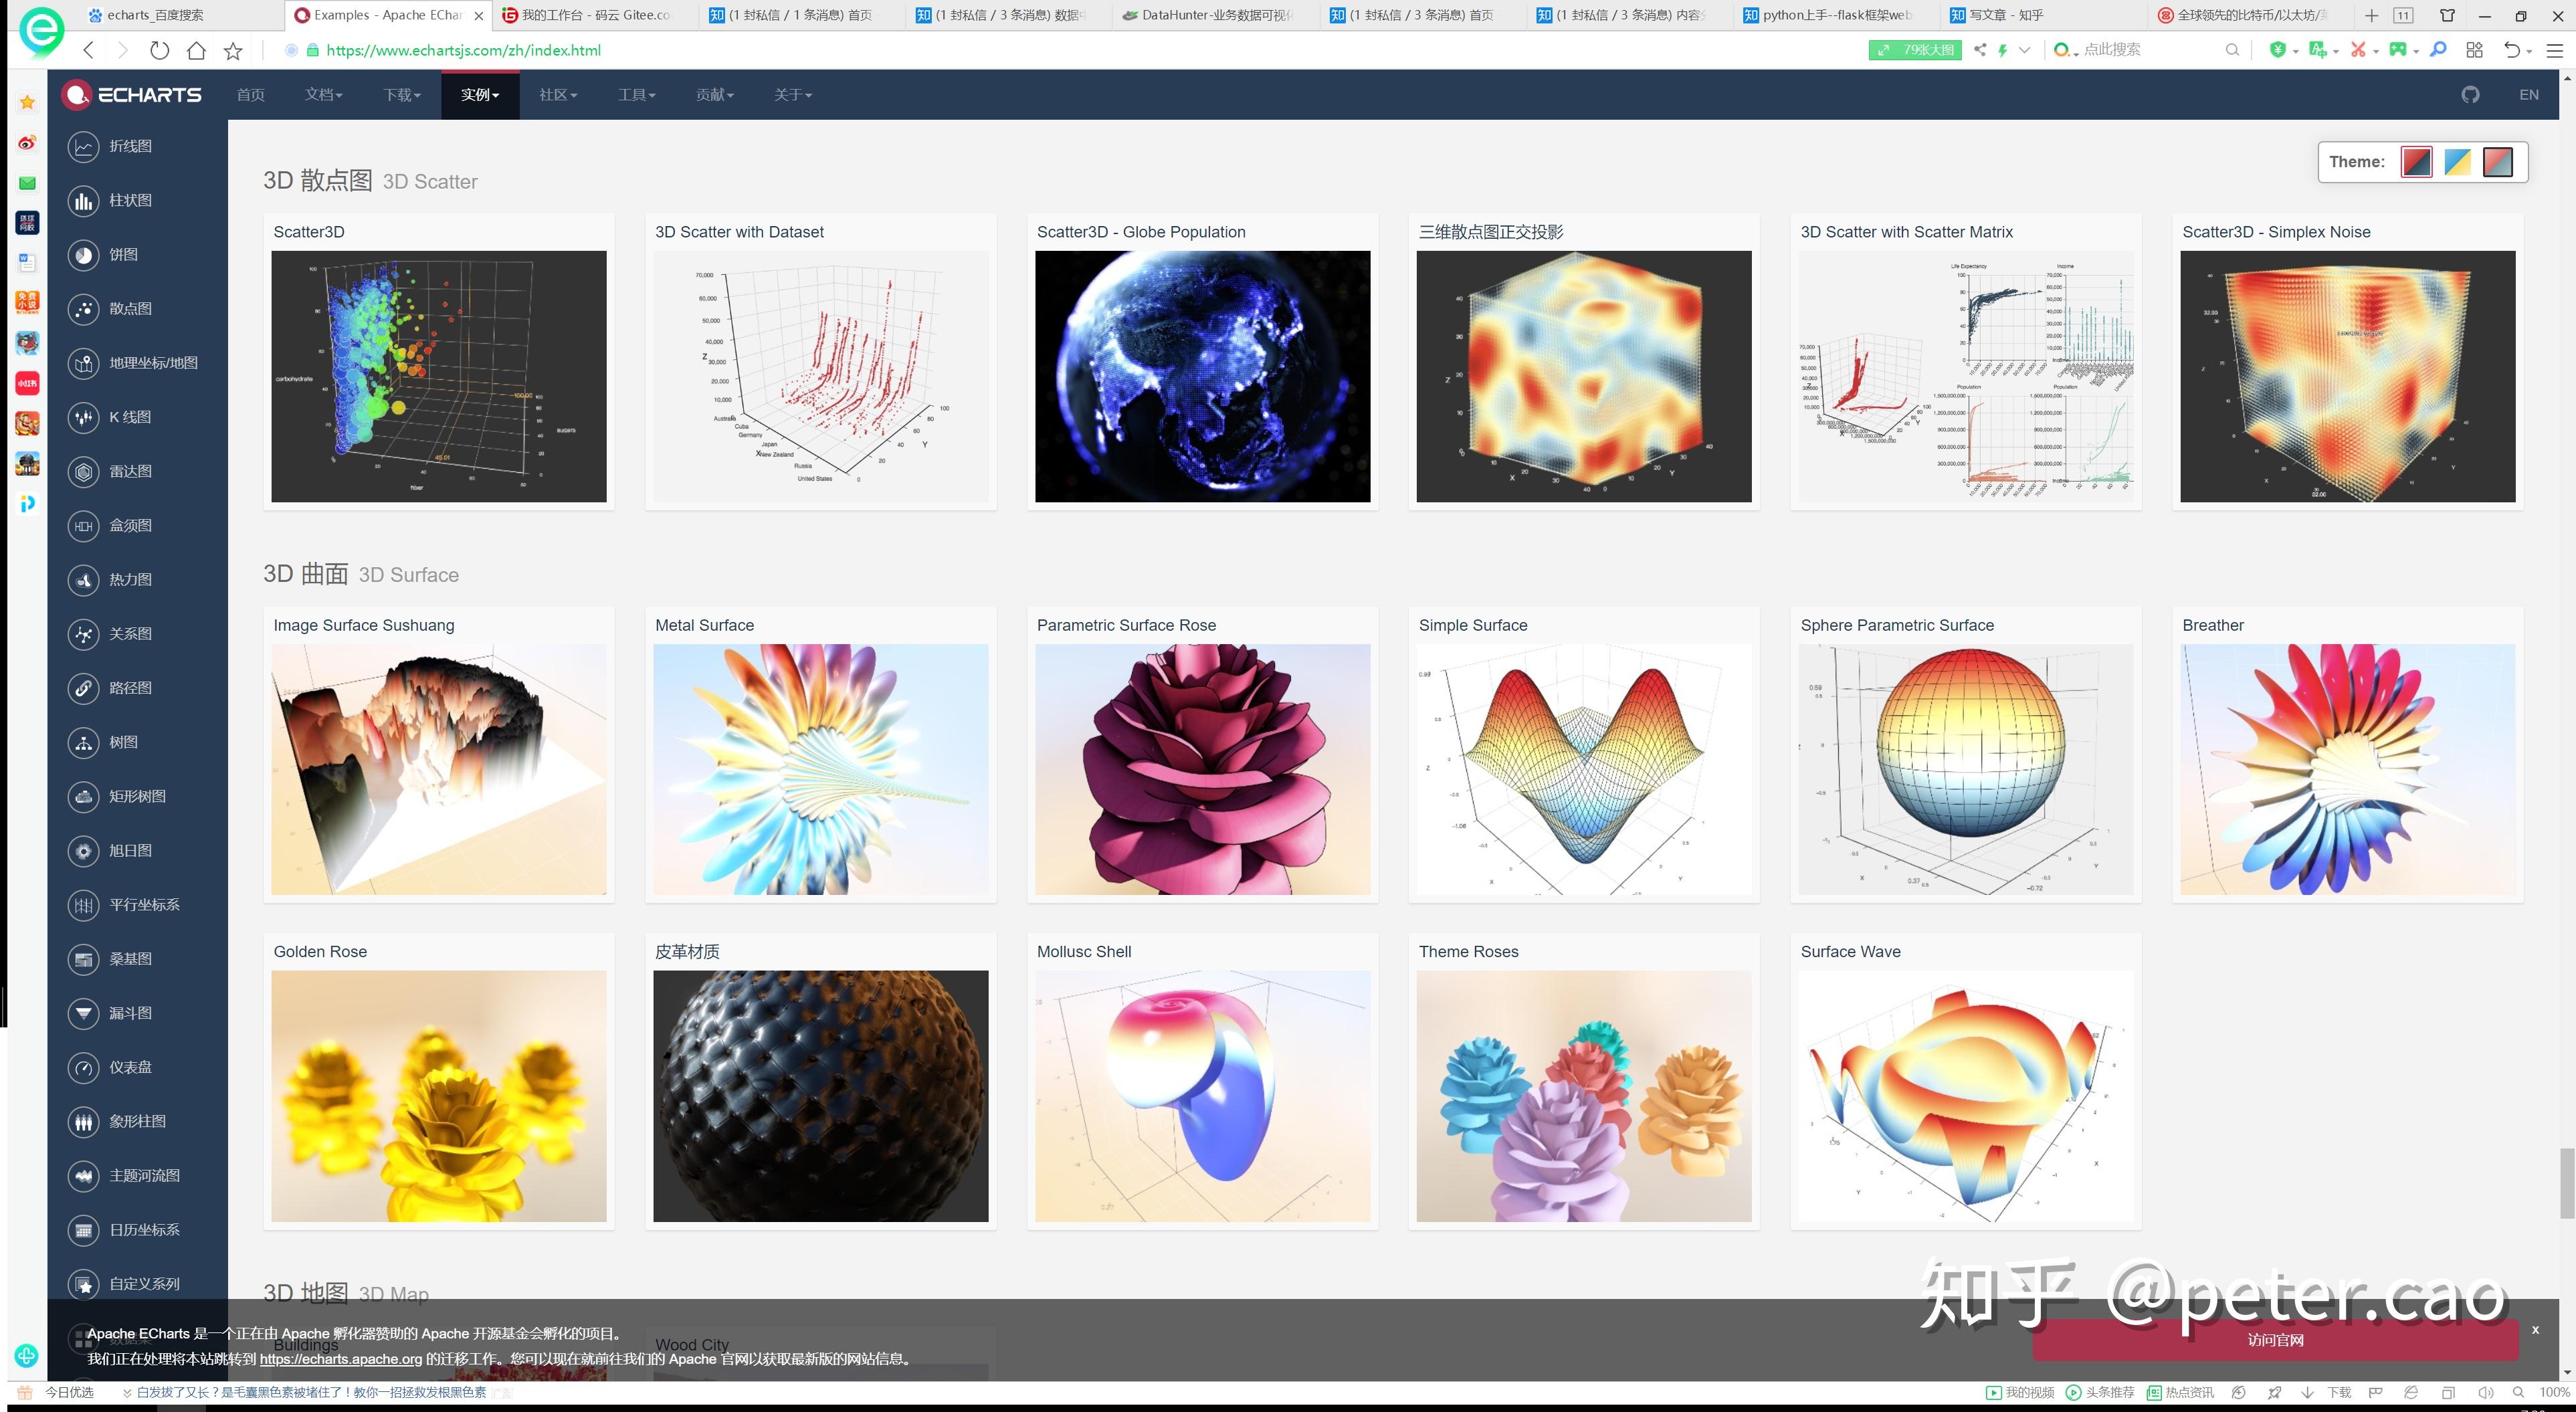Click the 树图 (Tree Chart) icon
This screenshot has height=1412, width=2576.
84,740
